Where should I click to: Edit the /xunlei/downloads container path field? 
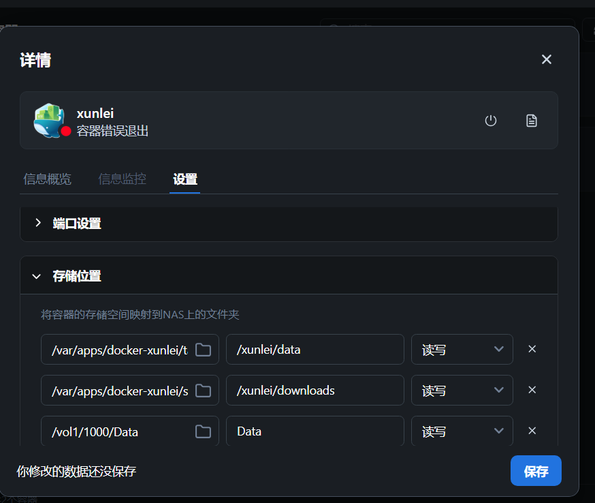[x=315, y=391]
